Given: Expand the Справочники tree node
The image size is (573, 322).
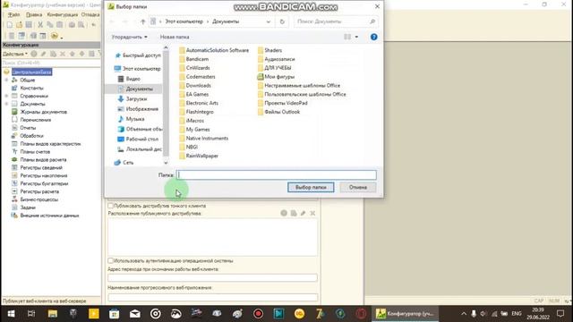Looking at the screenshot, I should 6,96.
